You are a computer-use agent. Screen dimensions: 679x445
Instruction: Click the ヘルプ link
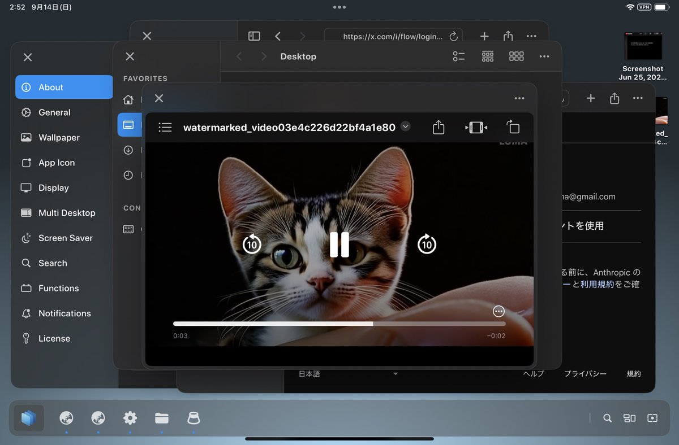tap(534, 374)
